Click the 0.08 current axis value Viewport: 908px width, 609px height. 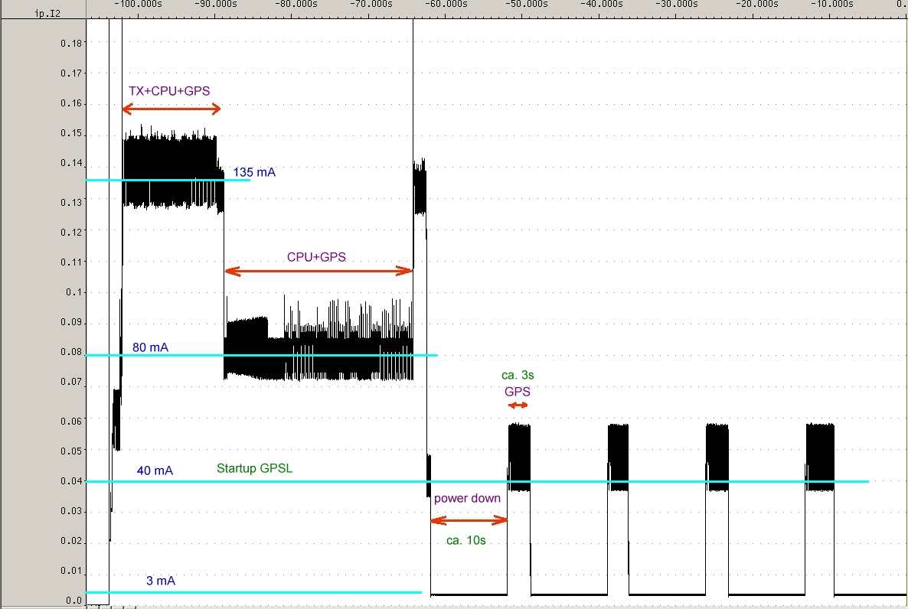72,352
